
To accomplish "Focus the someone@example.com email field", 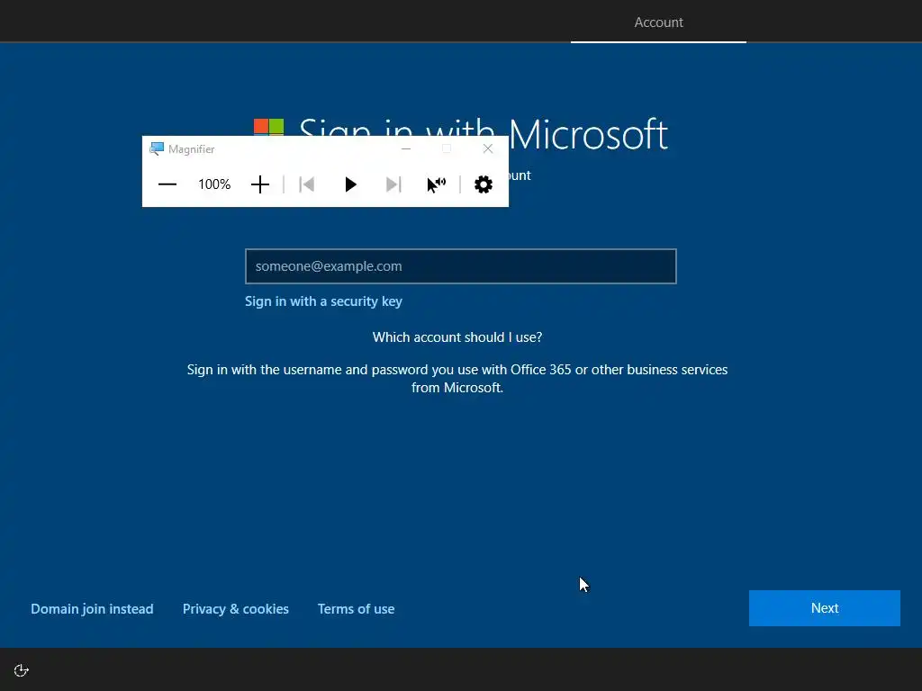I will click(461, 266).
